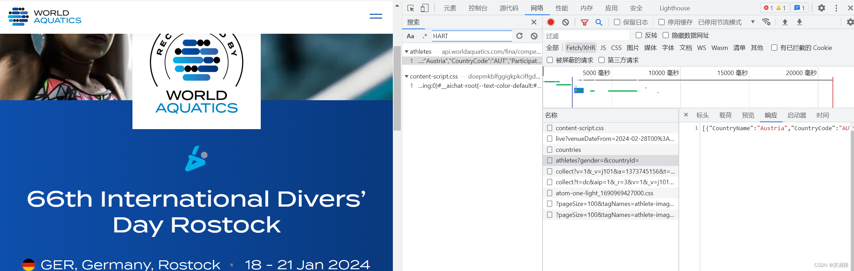Open DevTools settings gear

[822, 8]
